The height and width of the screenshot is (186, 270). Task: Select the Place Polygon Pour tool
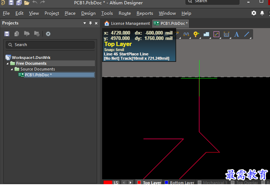206,34
